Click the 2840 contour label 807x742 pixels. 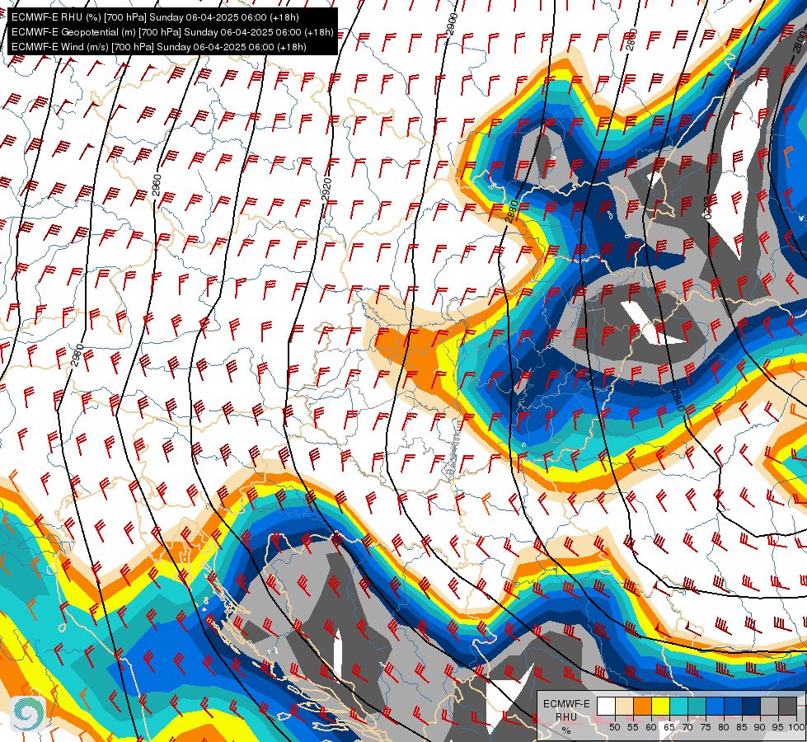678,401
